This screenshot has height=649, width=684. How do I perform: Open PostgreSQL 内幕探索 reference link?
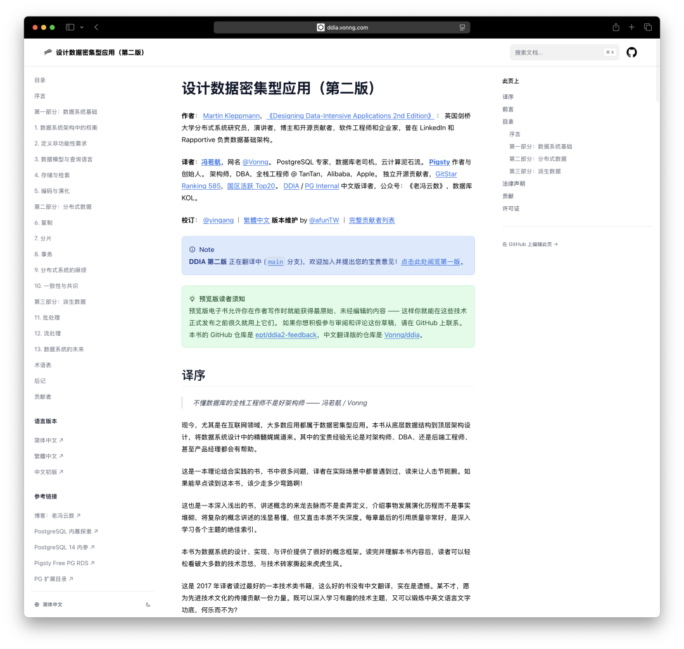pyautogui.click(x=66, y=531)
